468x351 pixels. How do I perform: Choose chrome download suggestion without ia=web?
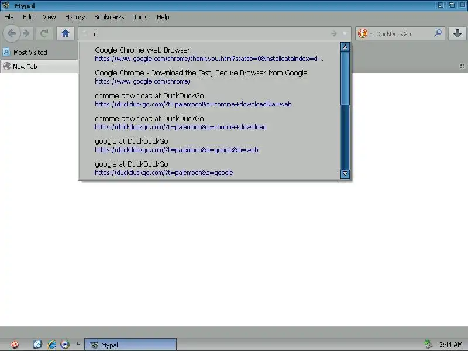tap(209, 123)
